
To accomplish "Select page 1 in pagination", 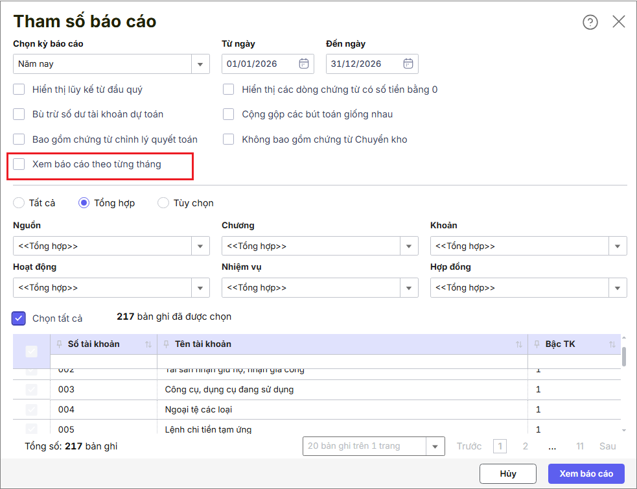I will coord(500,446).
